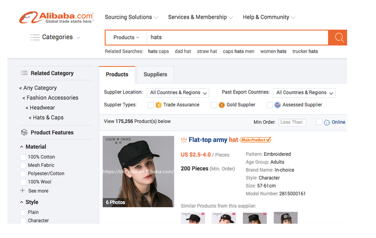Click the related search 'women hats'
The width and height of the screenshot is (376, 238).
tap(273, 51)
